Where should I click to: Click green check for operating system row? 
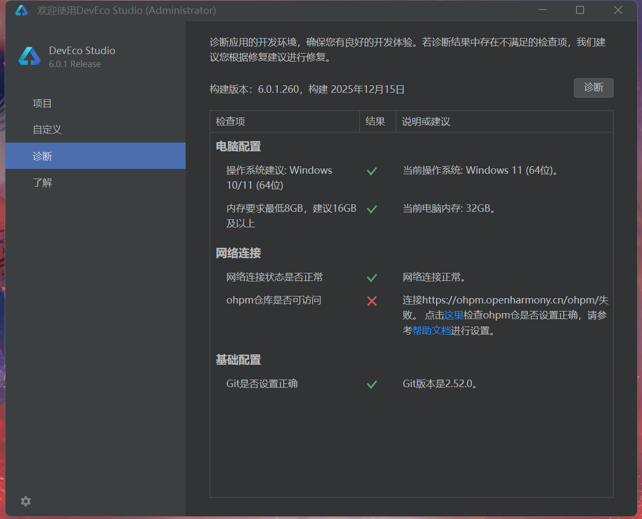pos(372,171)
